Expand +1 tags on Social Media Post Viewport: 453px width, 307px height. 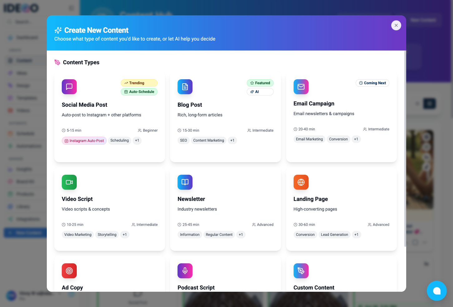(x=137, y=140)
